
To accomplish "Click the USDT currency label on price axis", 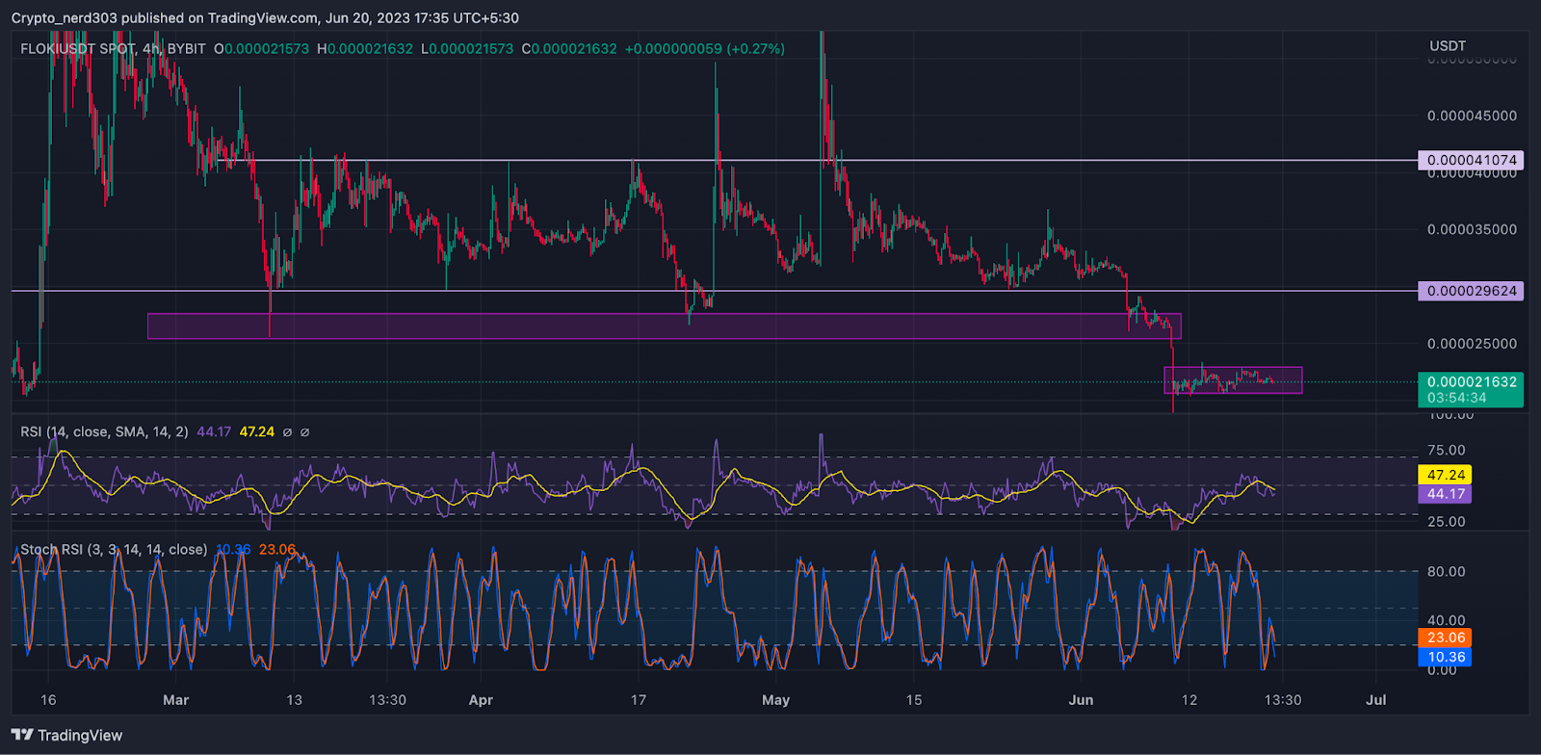I will (1447, 46).
